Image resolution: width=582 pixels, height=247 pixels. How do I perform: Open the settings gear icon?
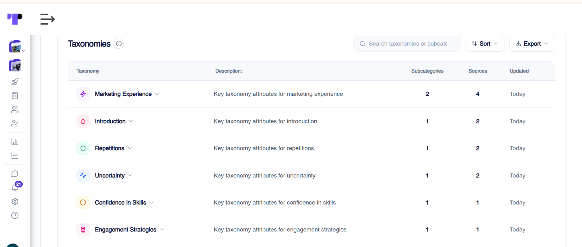point(15,201)
